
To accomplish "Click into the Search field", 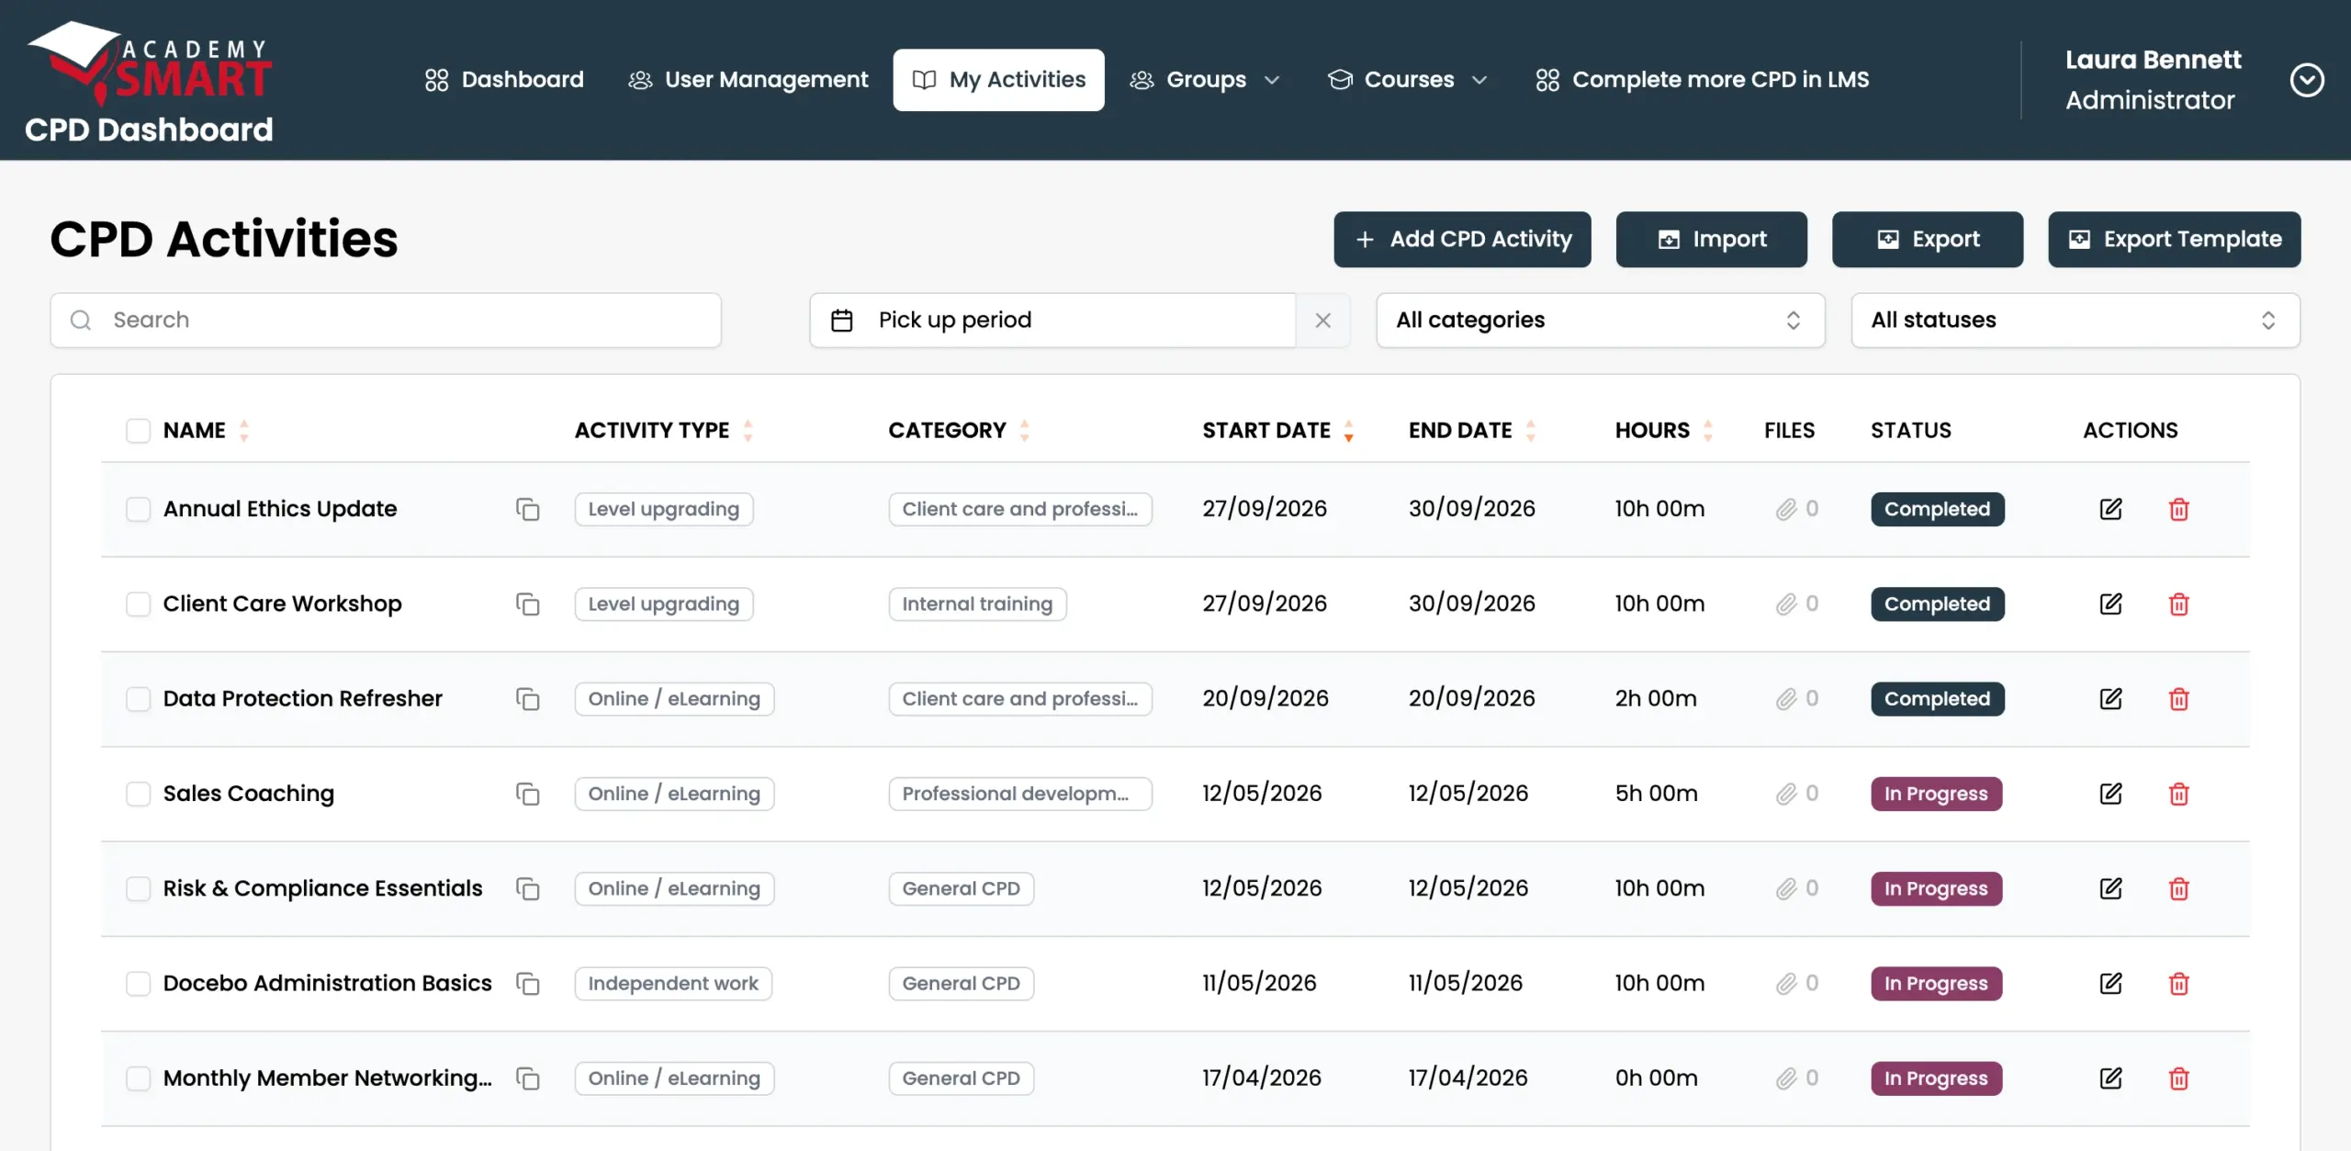I will [x=386, y=321].
